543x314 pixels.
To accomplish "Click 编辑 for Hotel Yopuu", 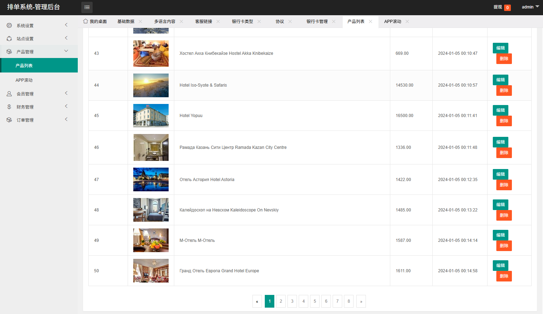I will tap(500, 110).
